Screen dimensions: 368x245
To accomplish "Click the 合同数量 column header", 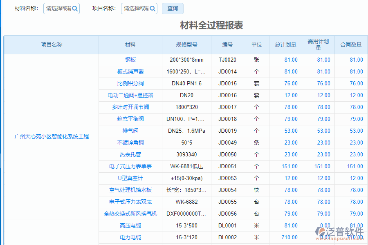I will tap(350, 45).
